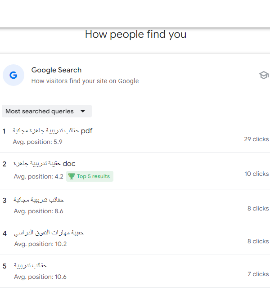Screen dimensions: 270x291
Task: Click the 7 clicks count
Action: coord(258,274)
